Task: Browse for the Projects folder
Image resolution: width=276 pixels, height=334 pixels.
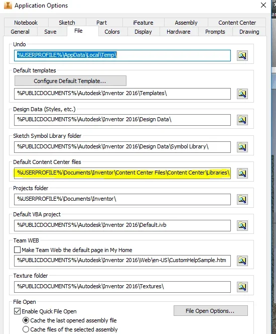Action: (242, 199)
